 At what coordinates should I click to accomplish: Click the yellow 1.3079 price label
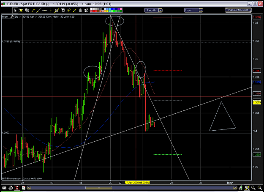[257, 102]
